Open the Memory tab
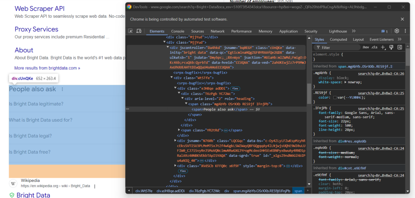 tap(265, 31)
